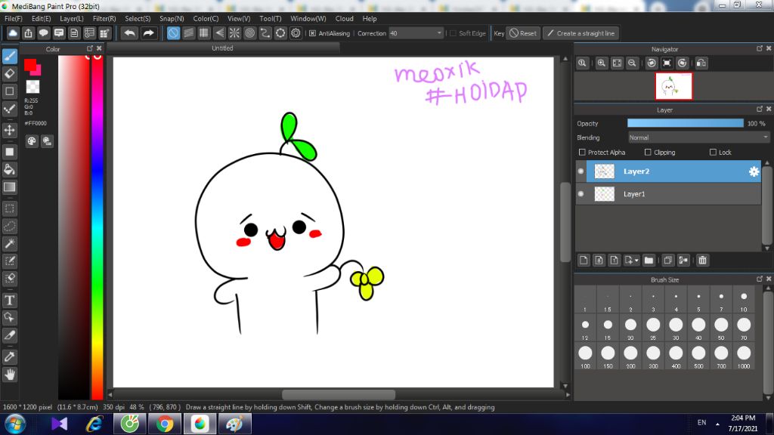Add a new layer
Image resolution: width=774 pixels, height=435 pixels.
pos(584,261)
